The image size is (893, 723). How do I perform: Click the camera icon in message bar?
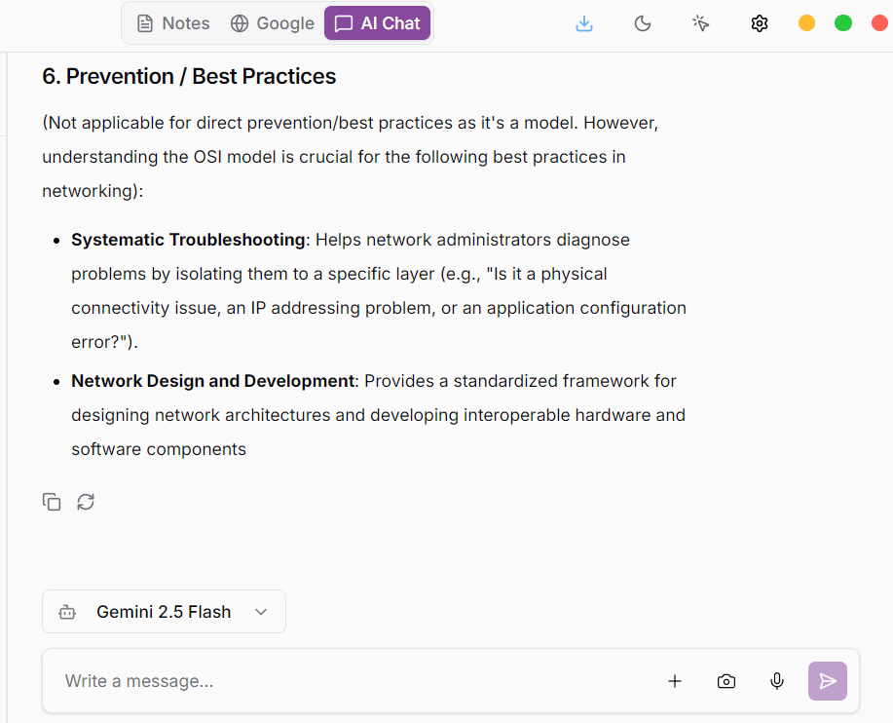[726, 681]
